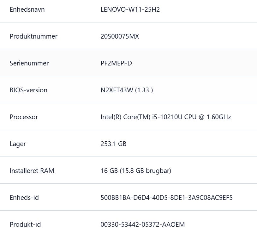This screenshot has height=234, width=257.
Task: Click the Processor label
Action: pos(24,117)
